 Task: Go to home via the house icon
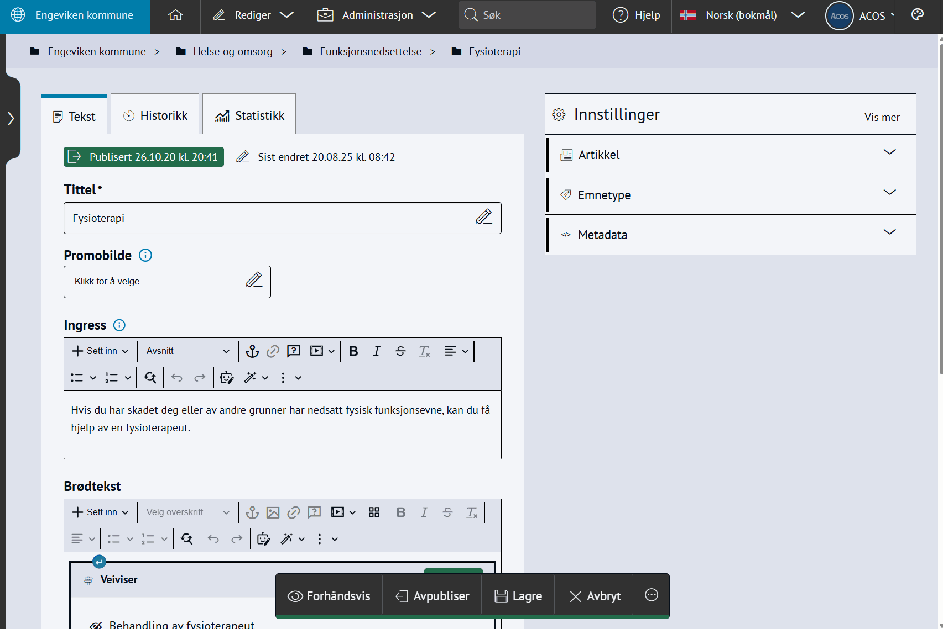pos(175,15)
